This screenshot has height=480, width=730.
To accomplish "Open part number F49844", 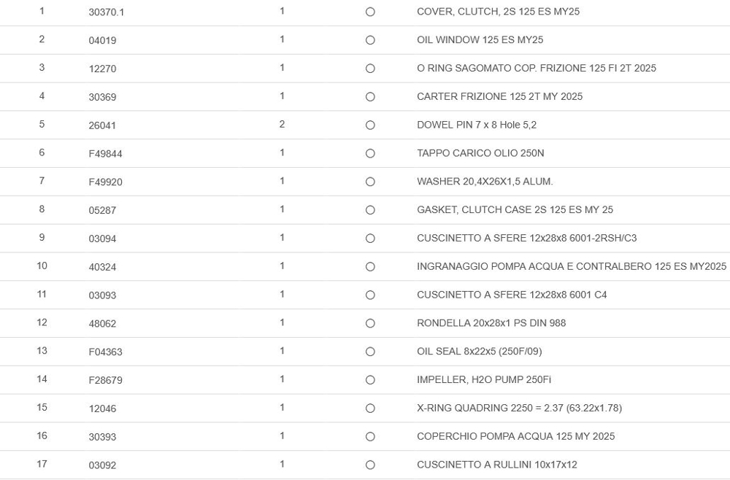I will pos(105,154).
